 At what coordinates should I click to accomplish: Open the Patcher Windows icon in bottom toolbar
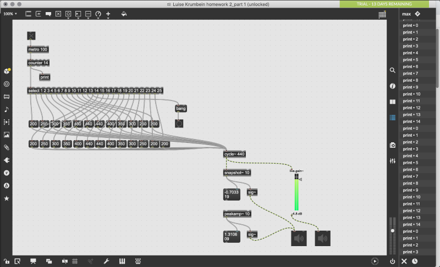coord(49,261)
